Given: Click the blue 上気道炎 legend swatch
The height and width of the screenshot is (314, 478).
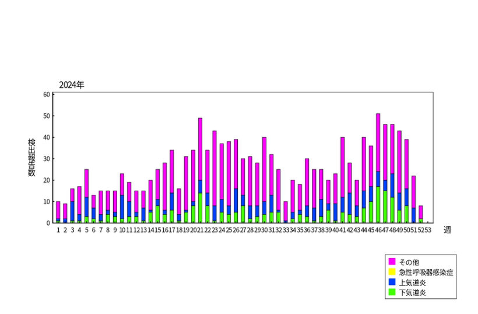Looking at the screenshot, I should [x=392, y=282].
